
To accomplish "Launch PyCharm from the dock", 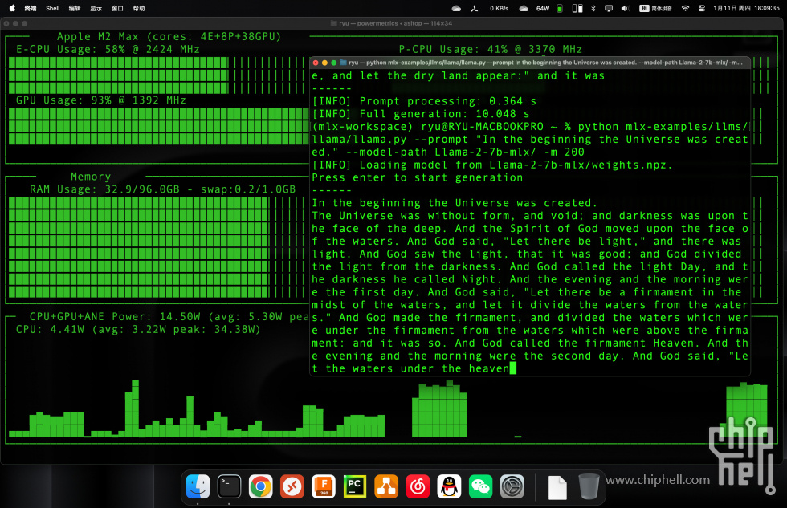I will pyautogui.click(x=355, y=486).
